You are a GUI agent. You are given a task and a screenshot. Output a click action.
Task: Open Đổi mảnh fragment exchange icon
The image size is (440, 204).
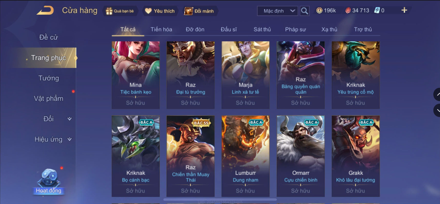(188, 11)
